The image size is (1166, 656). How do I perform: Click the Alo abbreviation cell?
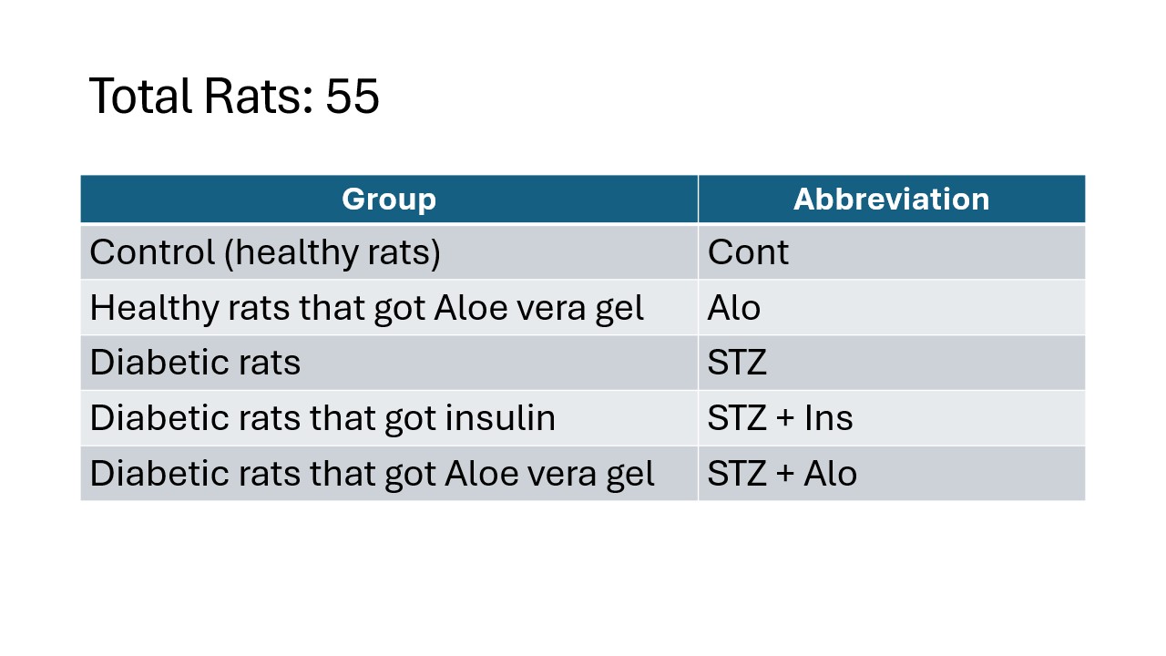[892, 307]
